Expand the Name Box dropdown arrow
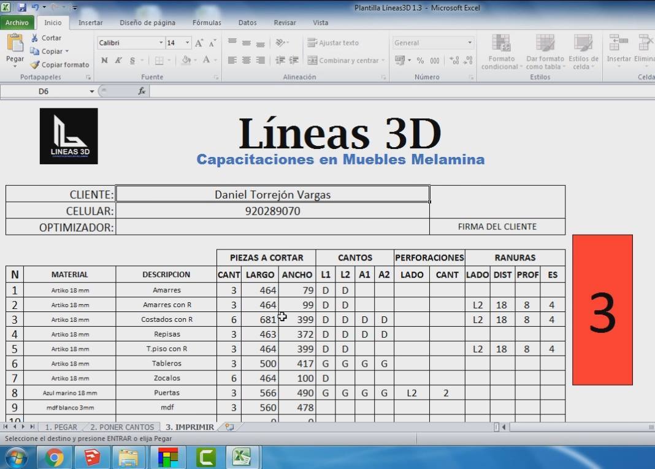Image resolution: width=655 pixels, height=469 pixels. tap(91, 91)
